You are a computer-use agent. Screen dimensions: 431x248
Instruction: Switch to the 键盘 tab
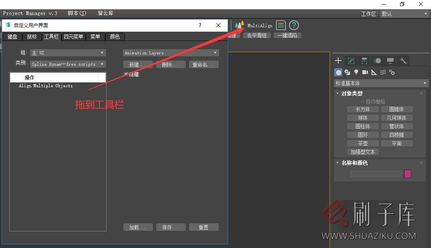12,37
